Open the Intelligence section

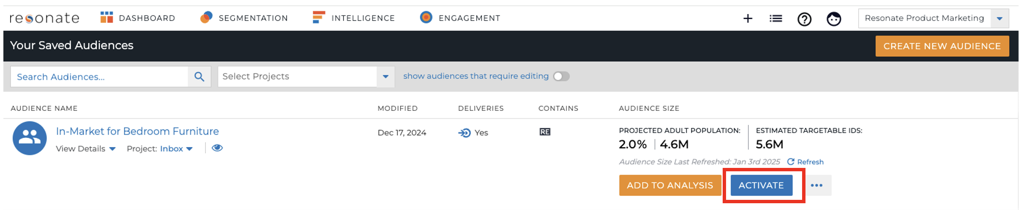(x=354, y=18)
